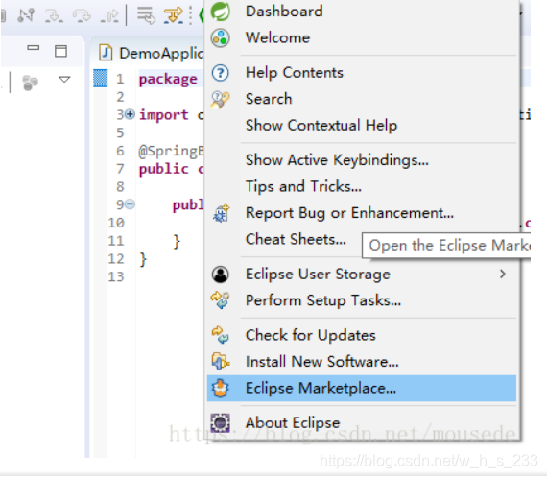Click the Check for Updates icon
This screenshot has width=547, height=478.
point(220,335)
